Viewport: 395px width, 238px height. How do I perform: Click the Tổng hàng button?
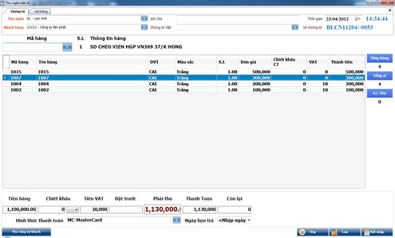(x=380, y=59)
